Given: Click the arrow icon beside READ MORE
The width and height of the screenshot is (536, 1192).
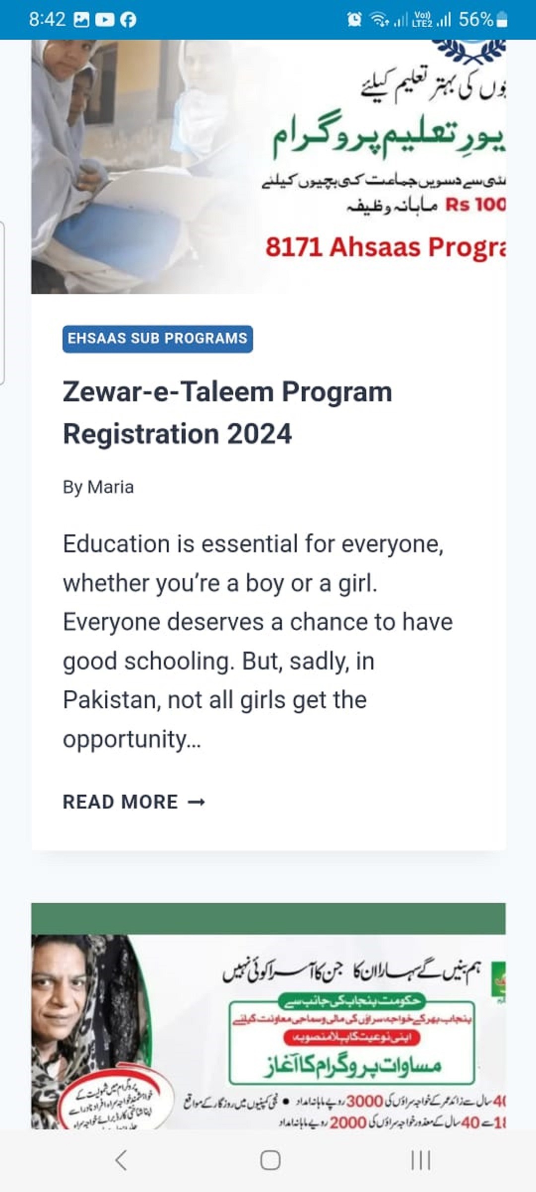Looking at the screenshot, I should point(197,802).
